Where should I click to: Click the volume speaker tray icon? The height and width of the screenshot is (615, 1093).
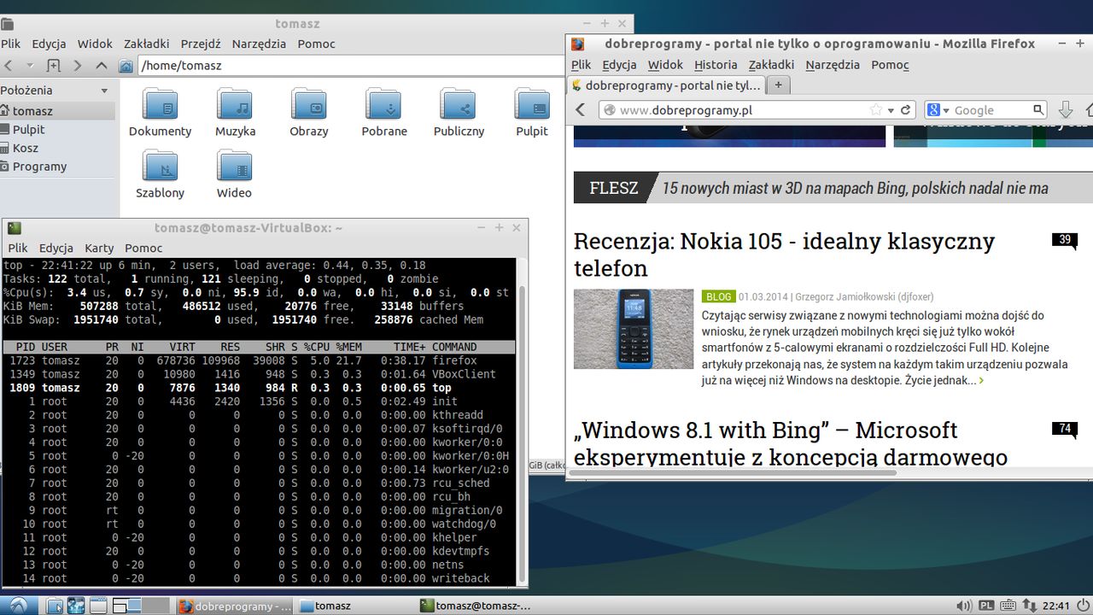pyautogui.click(x=963, y=606)
